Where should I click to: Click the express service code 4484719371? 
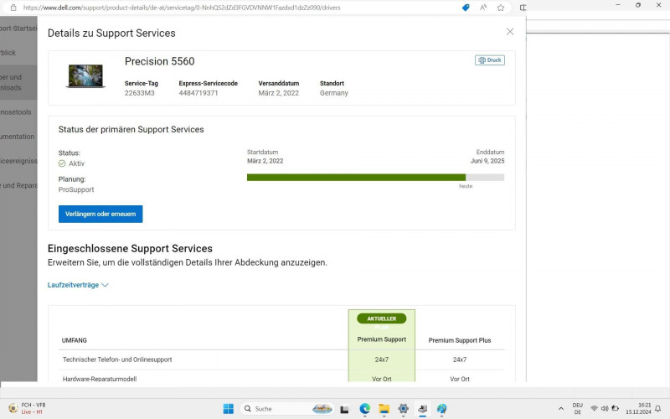point(198,93)
